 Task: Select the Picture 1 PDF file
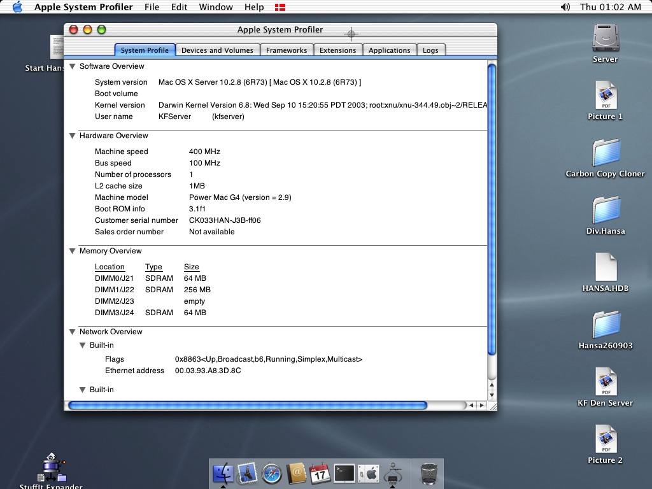tap(606, 96)
